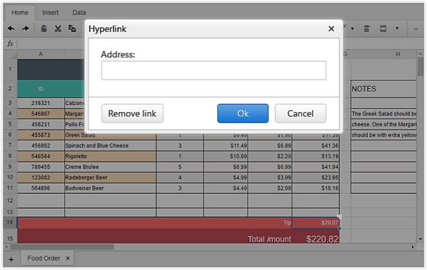427x270 pixels.
Task: Select the $20.07 tip cell
Action: (x=316, y=223)
